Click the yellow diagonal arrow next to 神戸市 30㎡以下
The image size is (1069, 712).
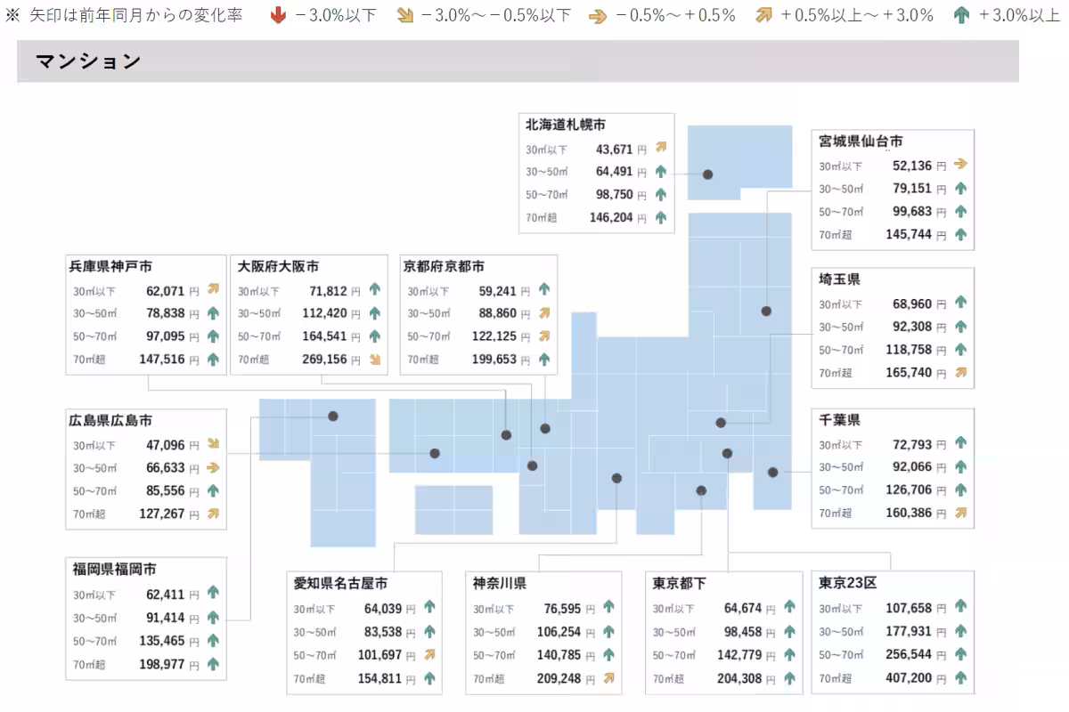[x=212, y=289]
